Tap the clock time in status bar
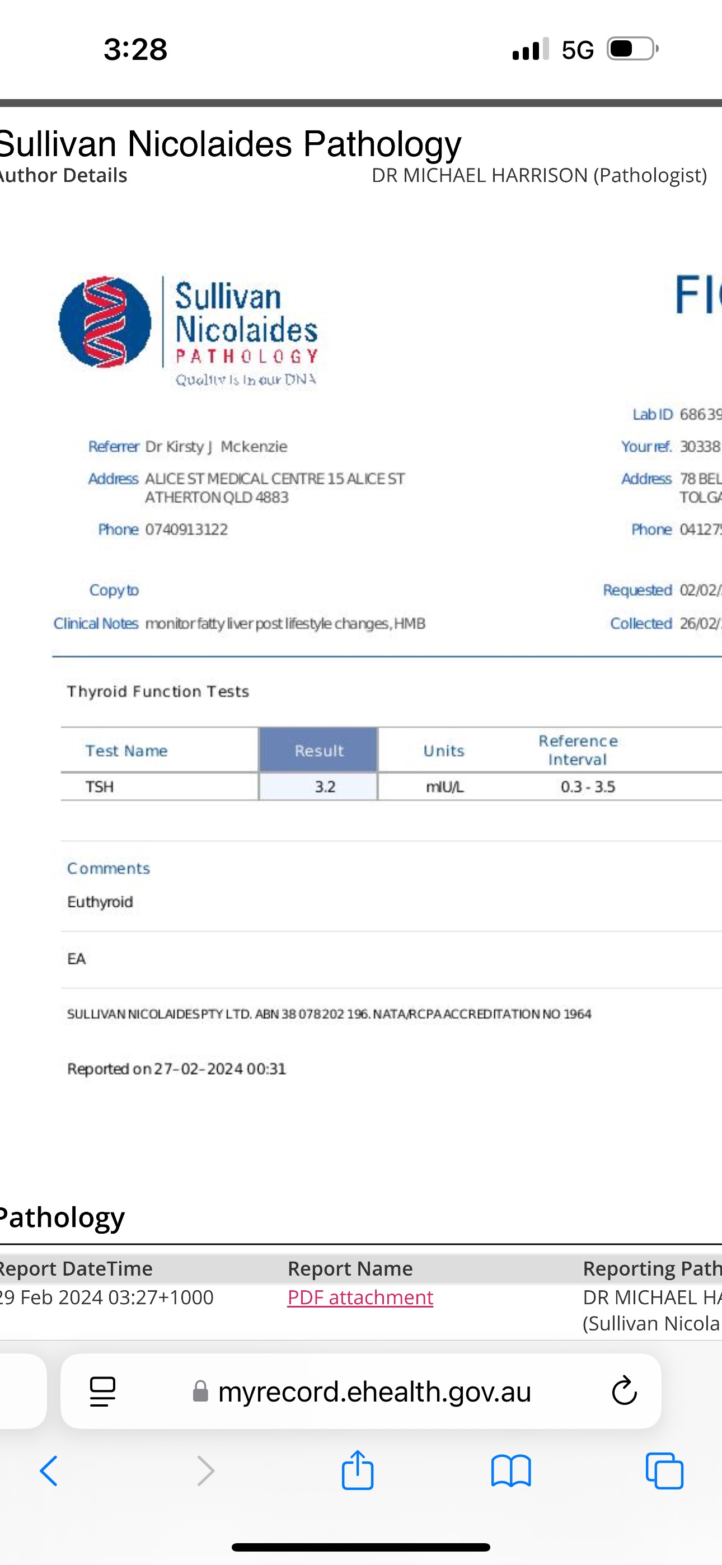This screenshot has width=722, height=1565. coord(135,49)
